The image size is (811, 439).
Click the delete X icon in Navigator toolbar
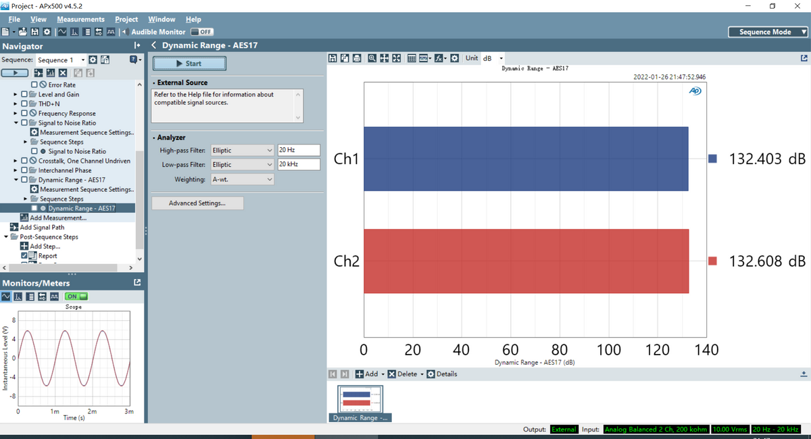63,73
